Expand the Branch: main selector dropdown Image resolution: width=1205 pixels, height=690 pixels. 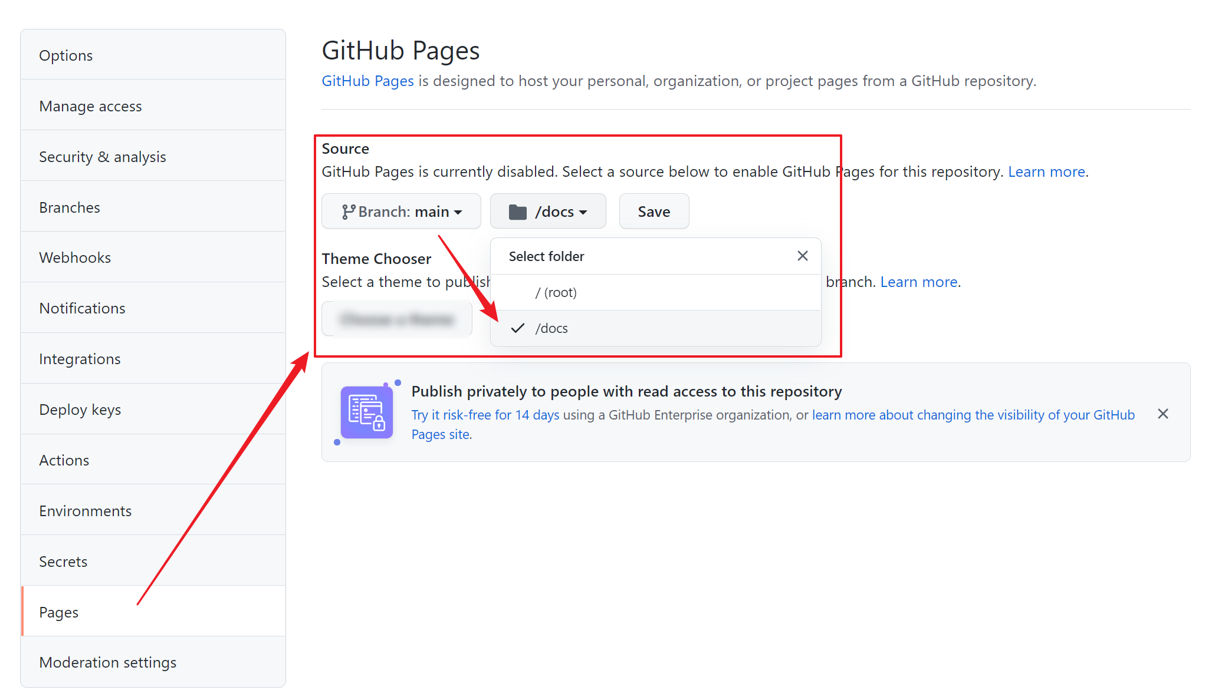click(x=400, y=211)
